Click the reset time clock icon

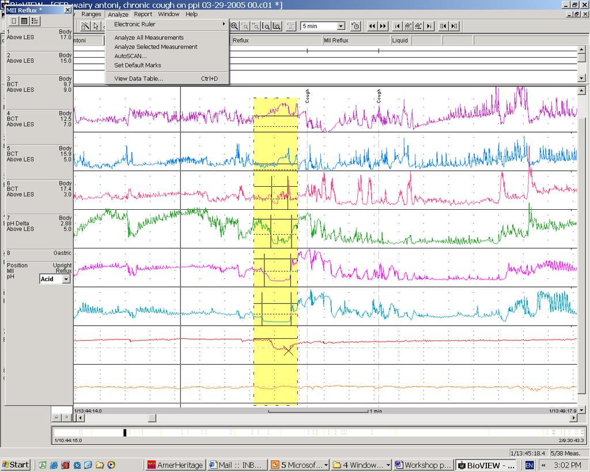pyautogui.click(x=355, y=26)
